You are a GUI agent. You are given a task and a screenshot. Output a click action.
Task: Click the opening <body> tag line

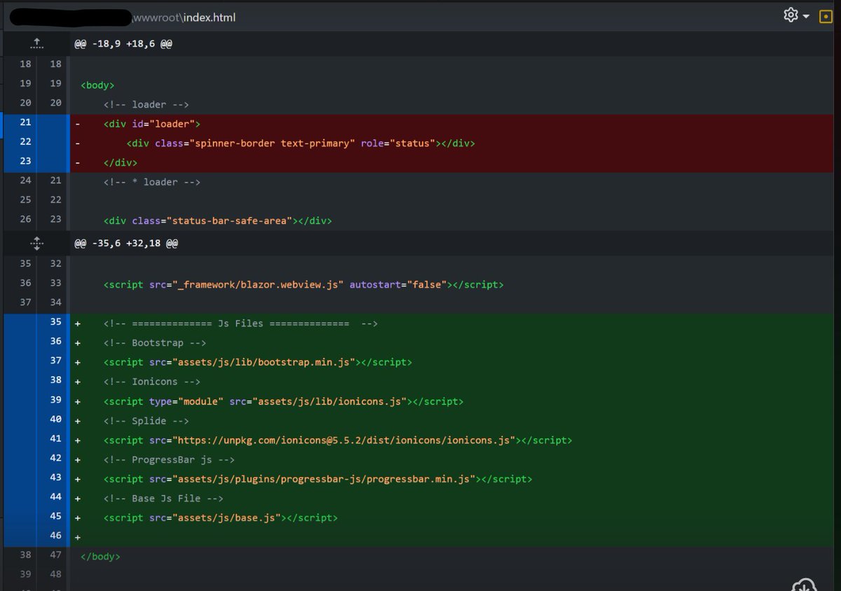point(97,85)
